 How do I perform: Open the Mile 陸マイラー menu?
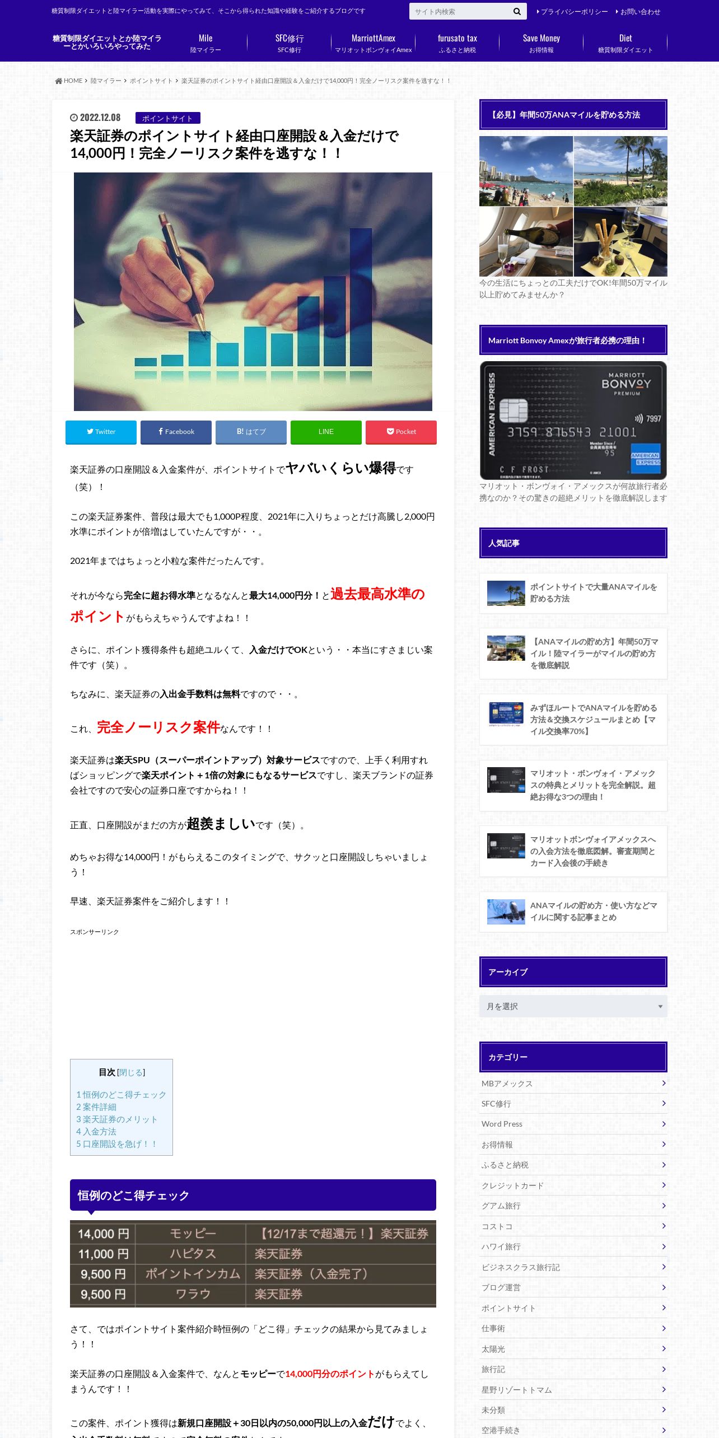206,43
